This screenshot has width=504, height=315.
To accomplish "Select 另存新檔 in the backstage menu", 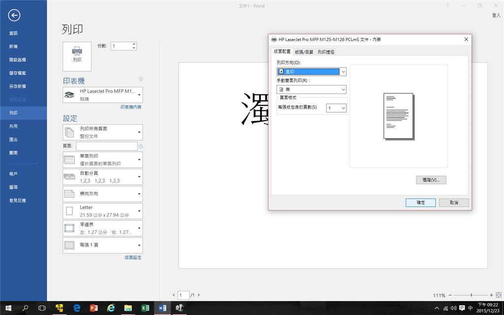I will point(24,86).
